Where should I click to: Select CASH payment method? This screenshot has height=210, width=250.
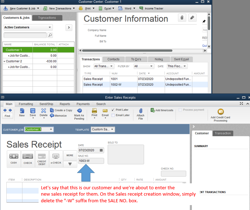pos(14,159)
